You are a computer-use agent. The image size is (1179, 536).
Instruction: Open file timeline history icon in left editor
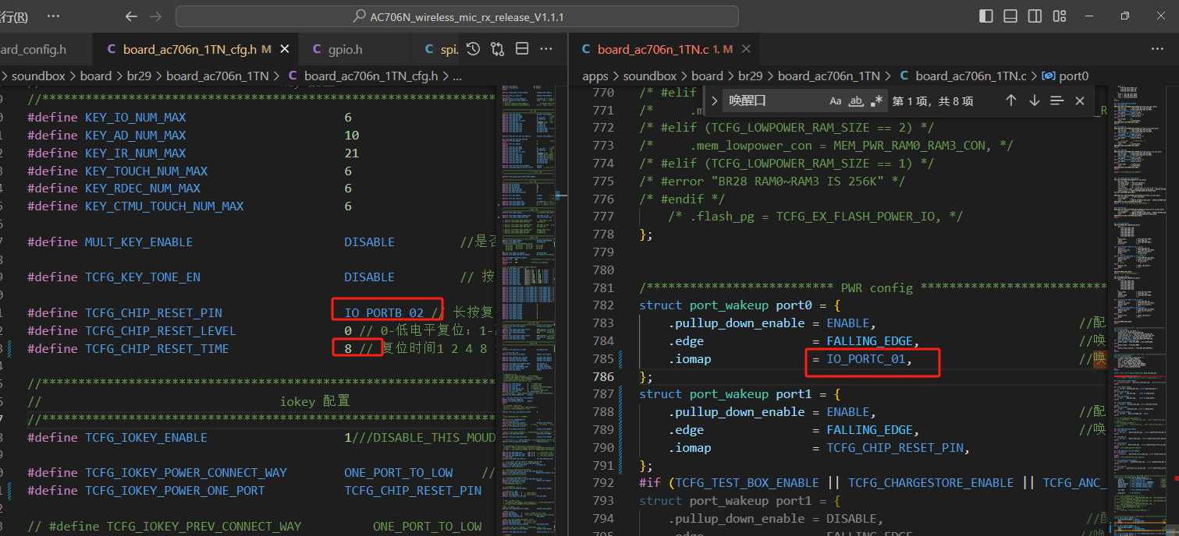[x=473, y=49]
